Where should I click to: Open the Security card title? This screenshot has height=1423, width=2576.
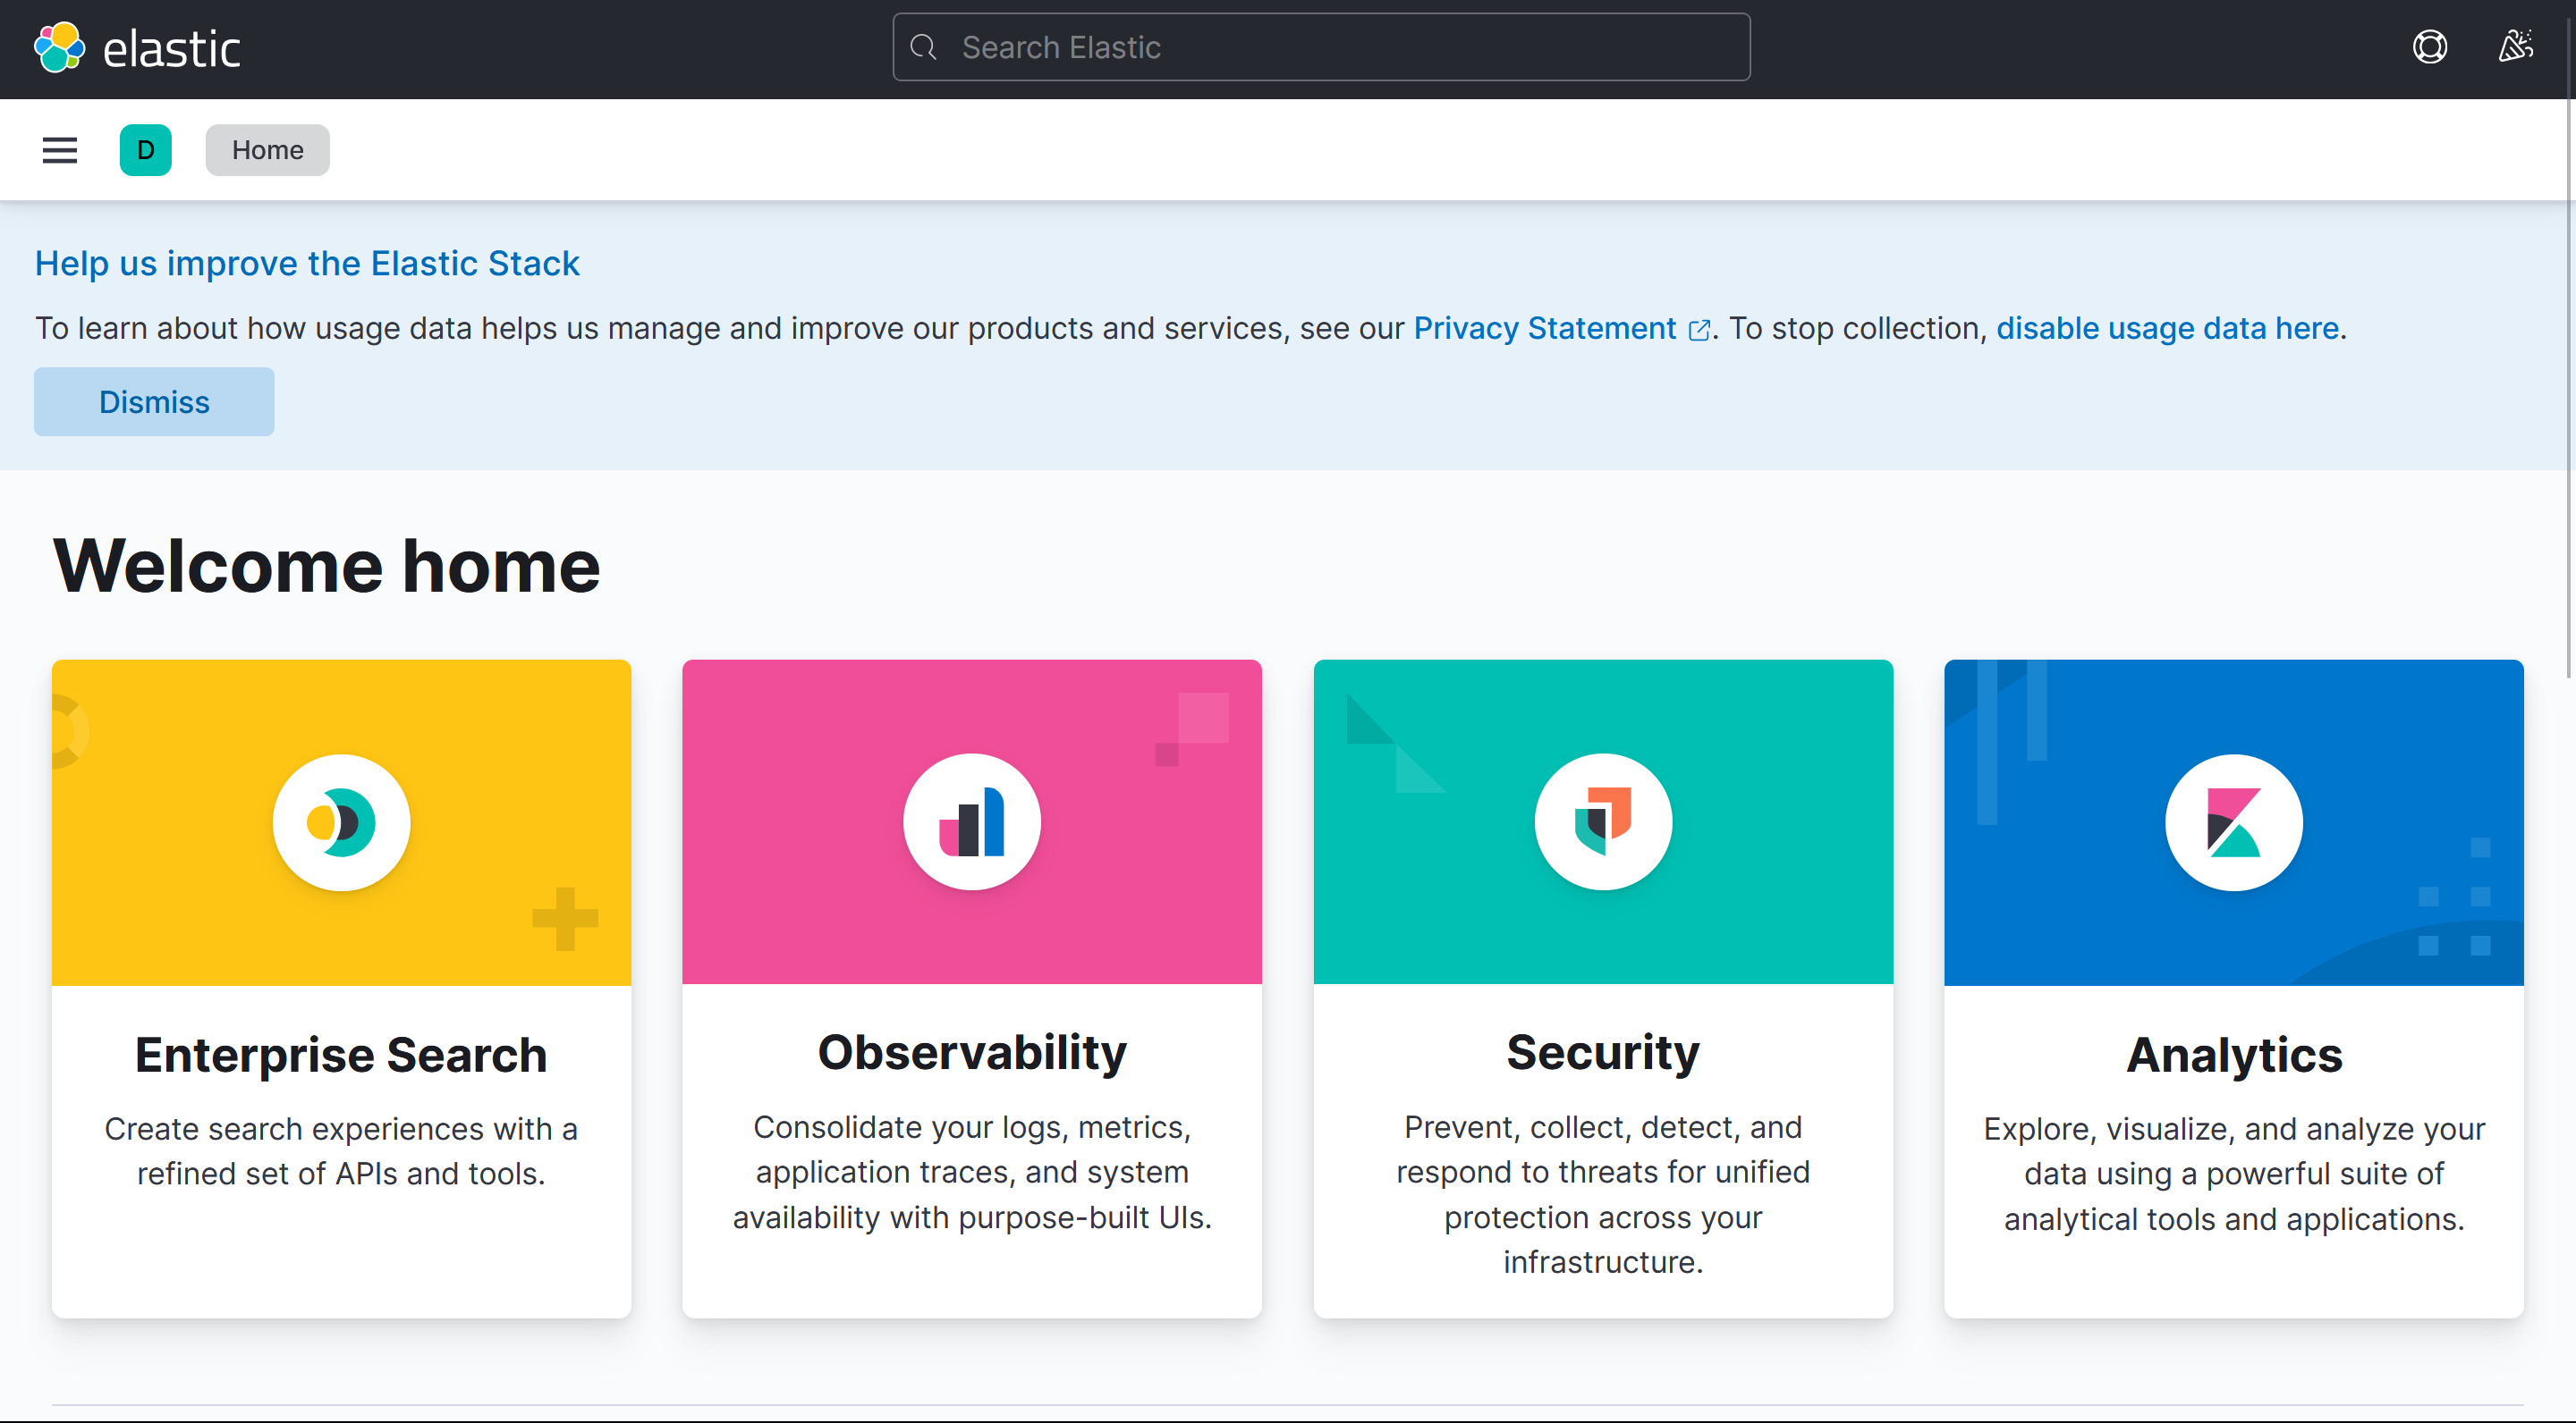tap(1602, 1052)
